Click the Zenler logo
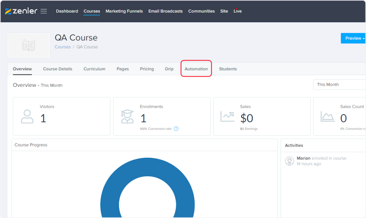 coord(21,11)
